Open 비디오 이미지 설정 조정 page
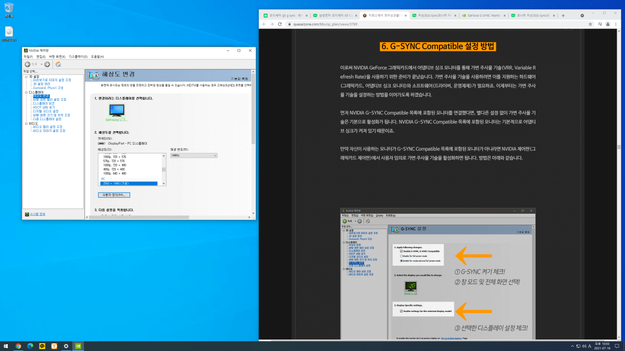This screenshot has height=351, width=625. point(49,131)
